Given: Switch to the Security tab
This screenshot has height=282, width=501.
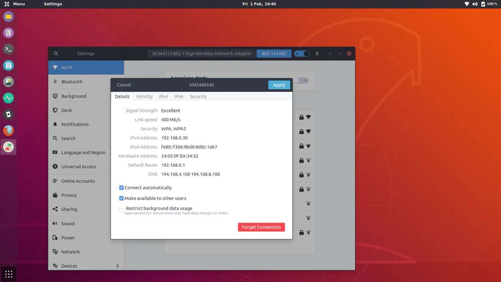Looking at the screenshot, I should pos(198,97).
